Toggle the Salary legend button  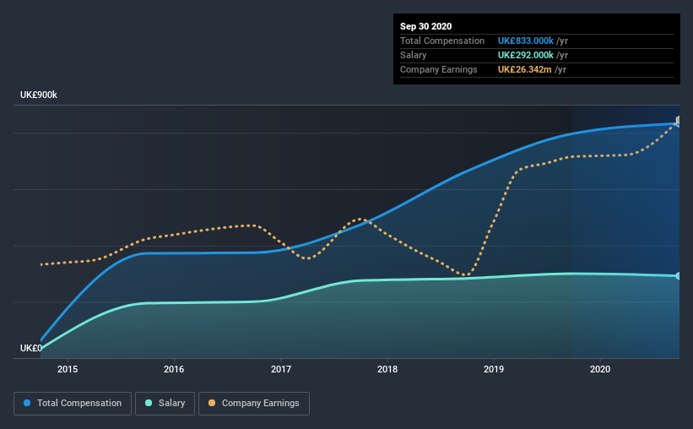point(165,404)
